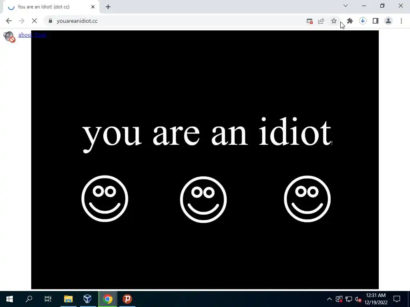Show hidden system tray icons

pyautogui.click(x=330, y=299)
